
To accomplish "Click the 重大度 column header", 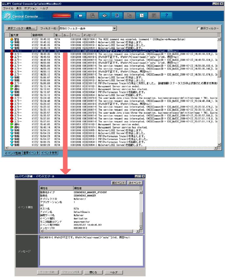I will coord(20,35).
